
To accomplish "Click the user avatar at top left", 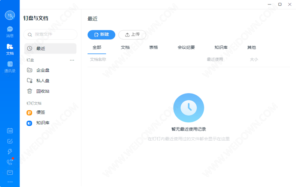I will [x=9, y=15].
